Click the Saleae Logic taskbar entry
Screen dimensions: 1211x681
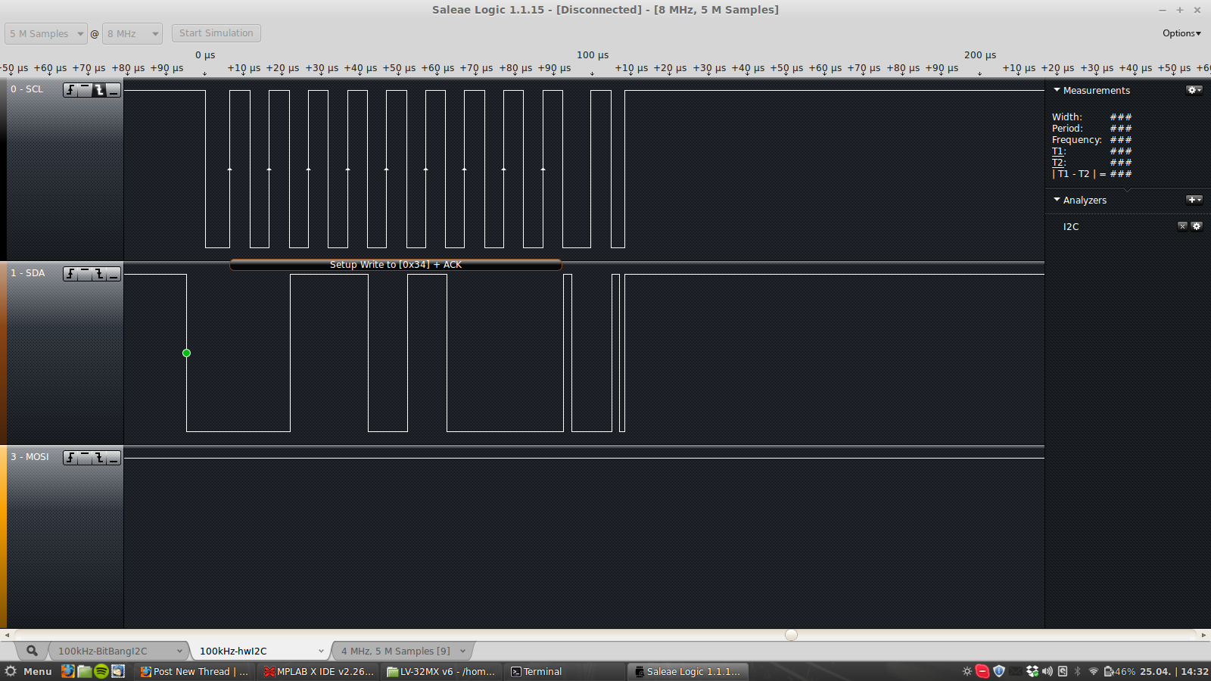click(688, 672)
